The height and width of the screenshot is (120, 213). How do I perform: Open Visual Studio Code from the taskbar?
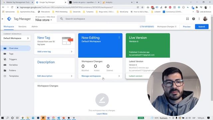coord(59,118)
